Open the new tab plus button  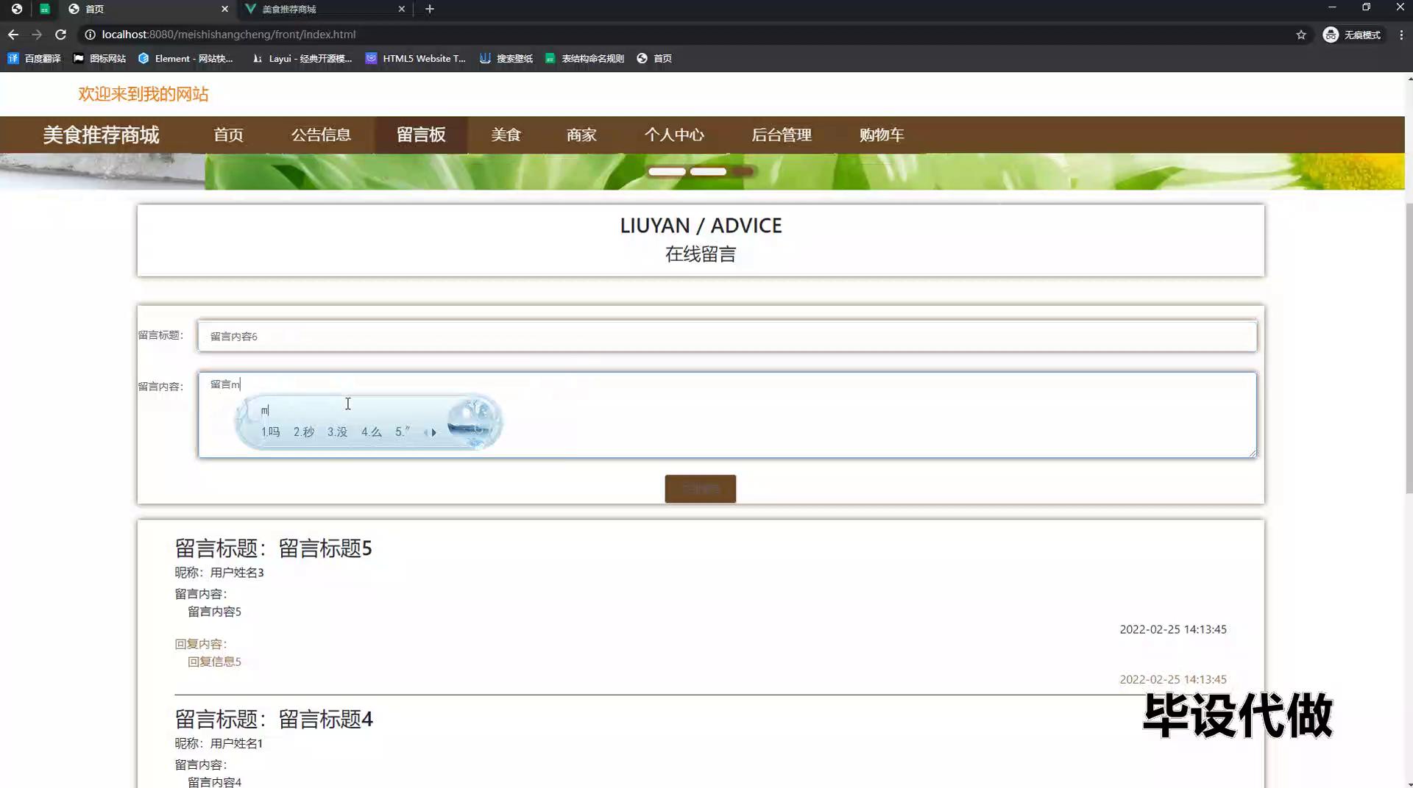click(x=430, y=9)
